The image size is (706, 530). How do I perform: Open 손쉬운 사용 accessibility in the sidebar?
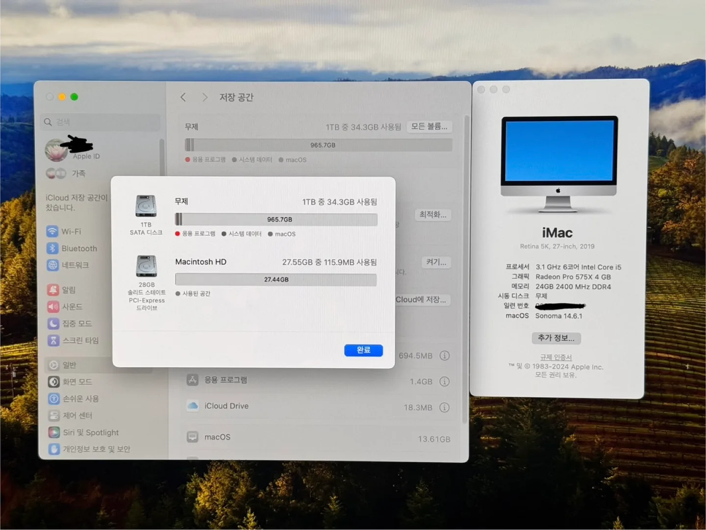(x=74, y=399)
